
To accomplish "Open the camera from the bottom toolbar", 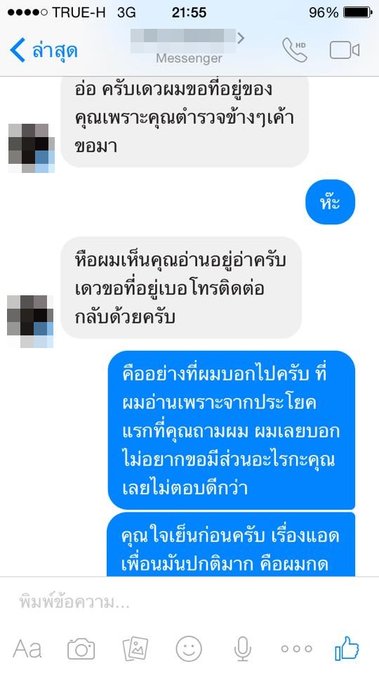I will point(81,649).
